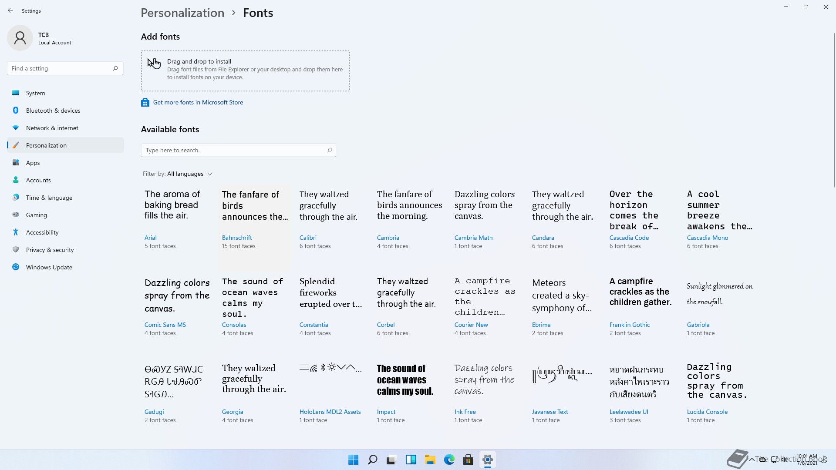The image size is (836, 470).
Task: Open the Courier New font link
Action: (471, 325)
